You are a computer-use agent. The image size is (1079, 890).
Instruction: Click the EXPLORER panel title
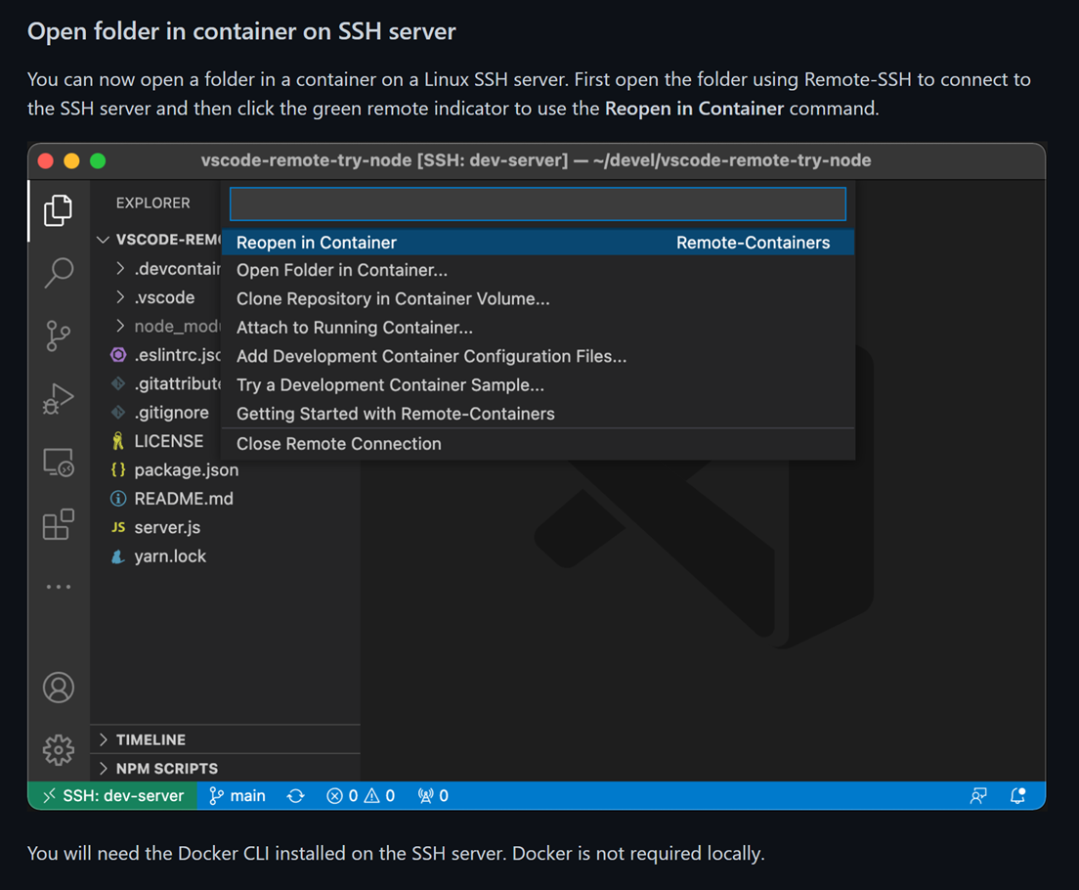[x=152, y=203]
